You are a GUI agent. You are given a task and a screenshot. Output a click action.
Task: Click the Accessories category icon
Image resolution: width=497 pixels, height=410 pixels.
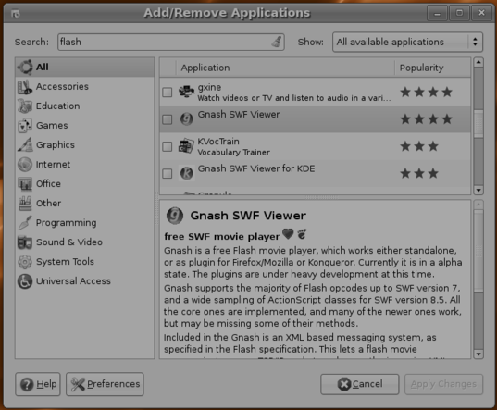[x=25, y=87]
